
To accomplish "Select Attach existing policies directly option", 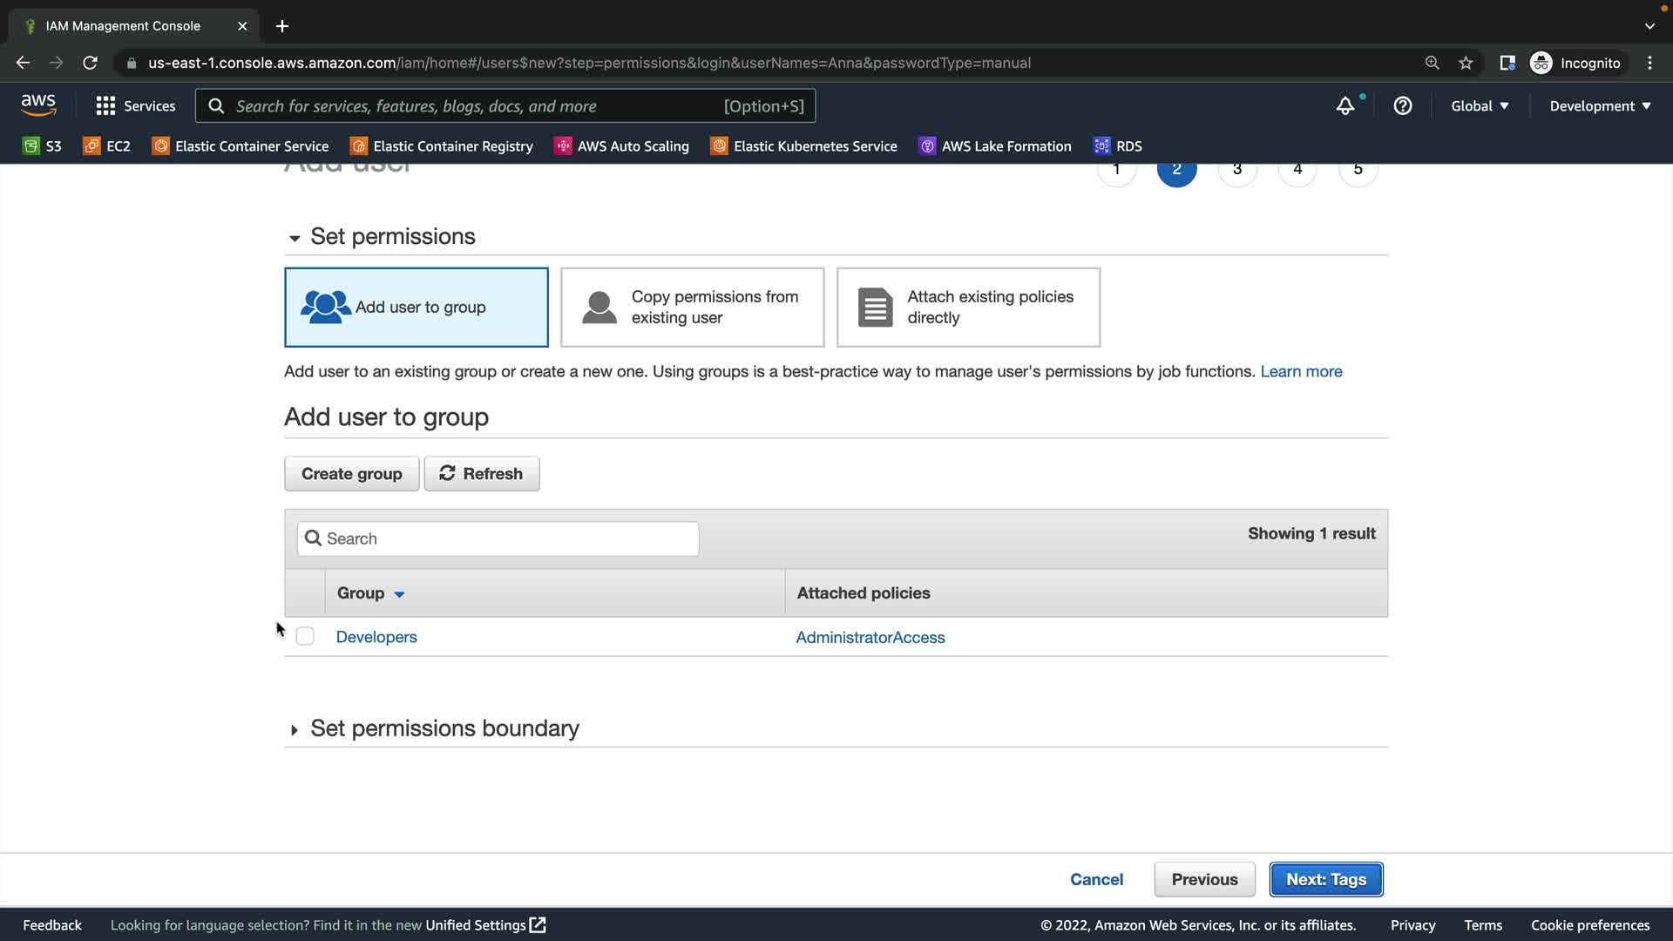I will point(968,308).
